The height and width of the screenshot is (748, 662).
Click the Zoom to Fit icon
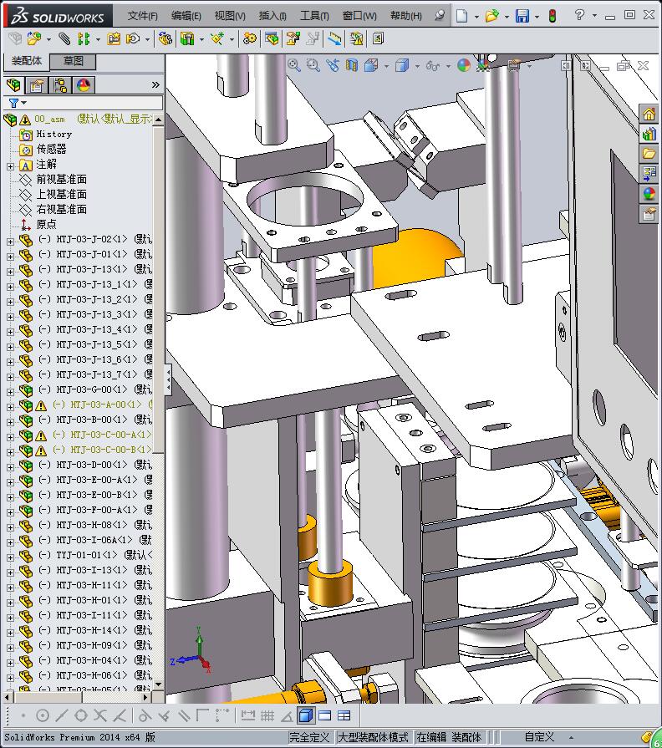[x=293, y=65]
